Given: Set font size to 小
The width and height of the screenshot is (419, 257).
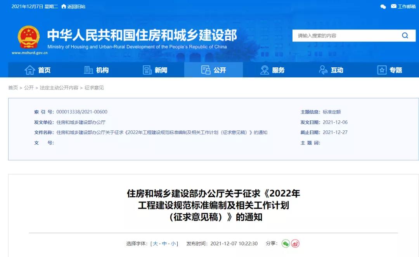Looking at the screenshot, I should coord(173,244).
